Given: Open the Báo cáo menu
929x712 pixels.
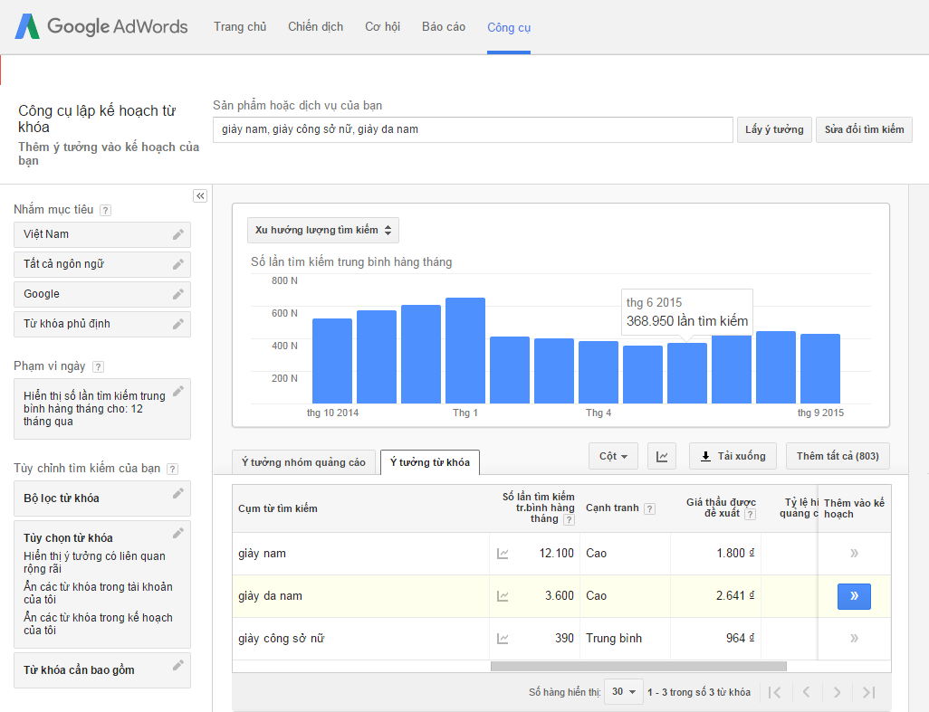Looking at the screenshot, I should point(443,27).
